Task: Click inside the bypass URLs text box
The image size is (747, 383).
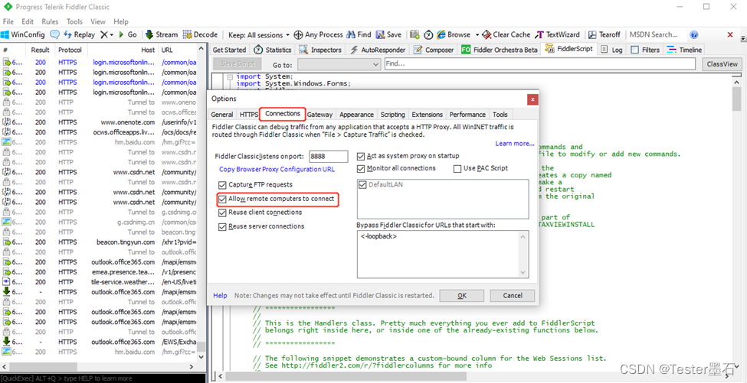Action: click(x=443, y=254)
